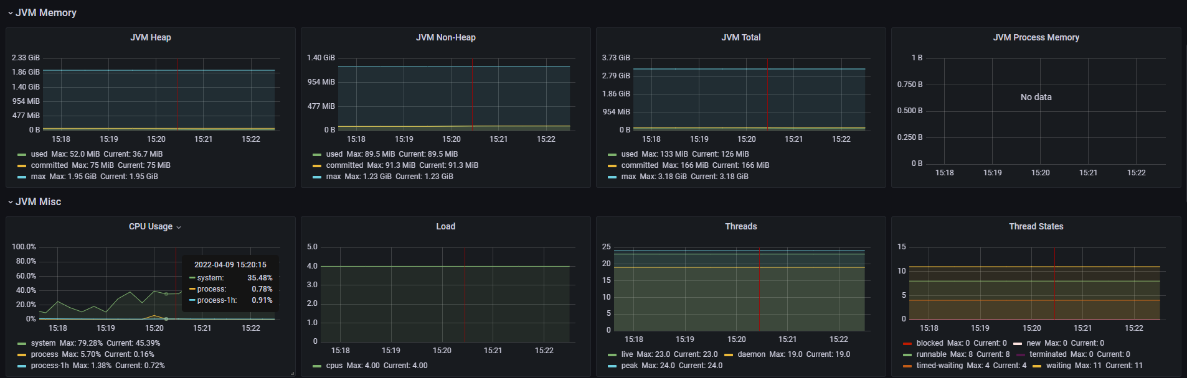Toggle the waiting series in Thread States legend
The height and width of the screenshot is (378, 1187).
pyautogui.click(x=1059, y=366)
